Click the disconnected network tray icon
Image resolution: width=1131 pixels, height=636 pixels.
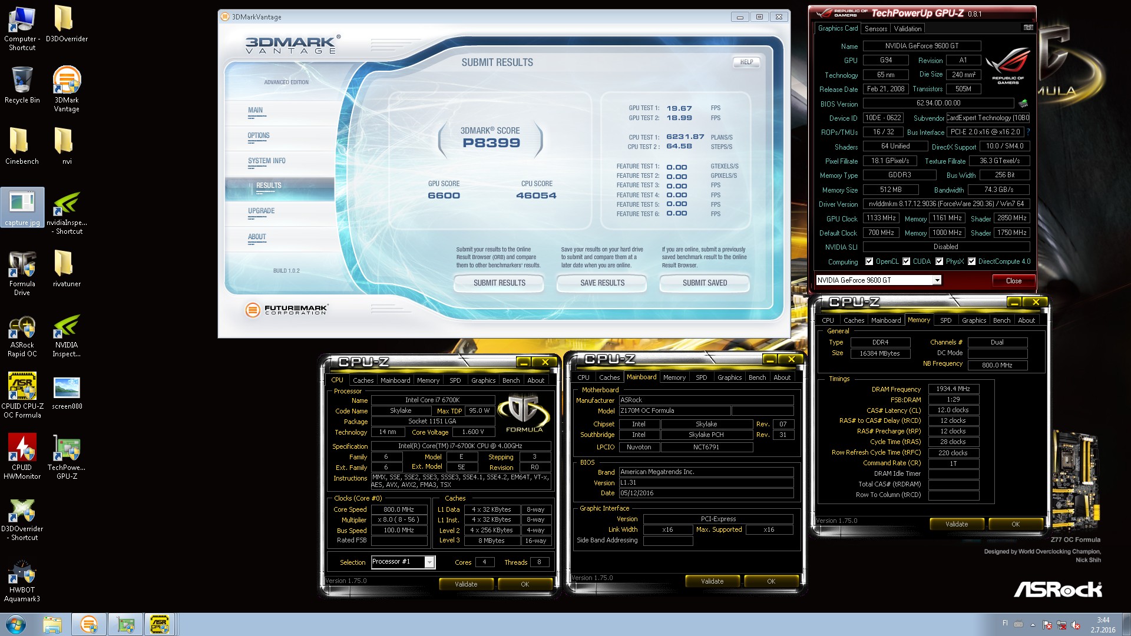point(1061,625)
